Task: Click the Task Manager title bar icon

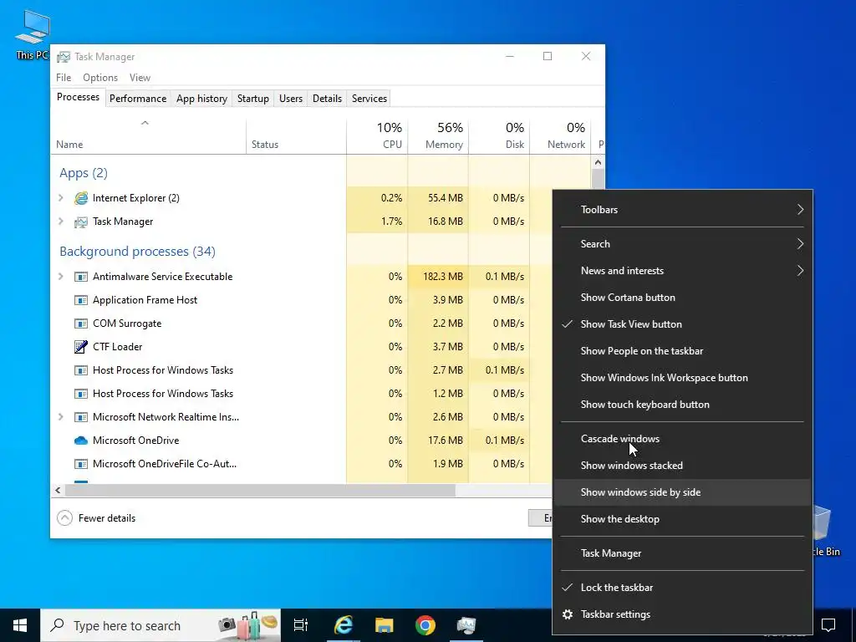Action: pyautogui.click(x=64, y=57)
